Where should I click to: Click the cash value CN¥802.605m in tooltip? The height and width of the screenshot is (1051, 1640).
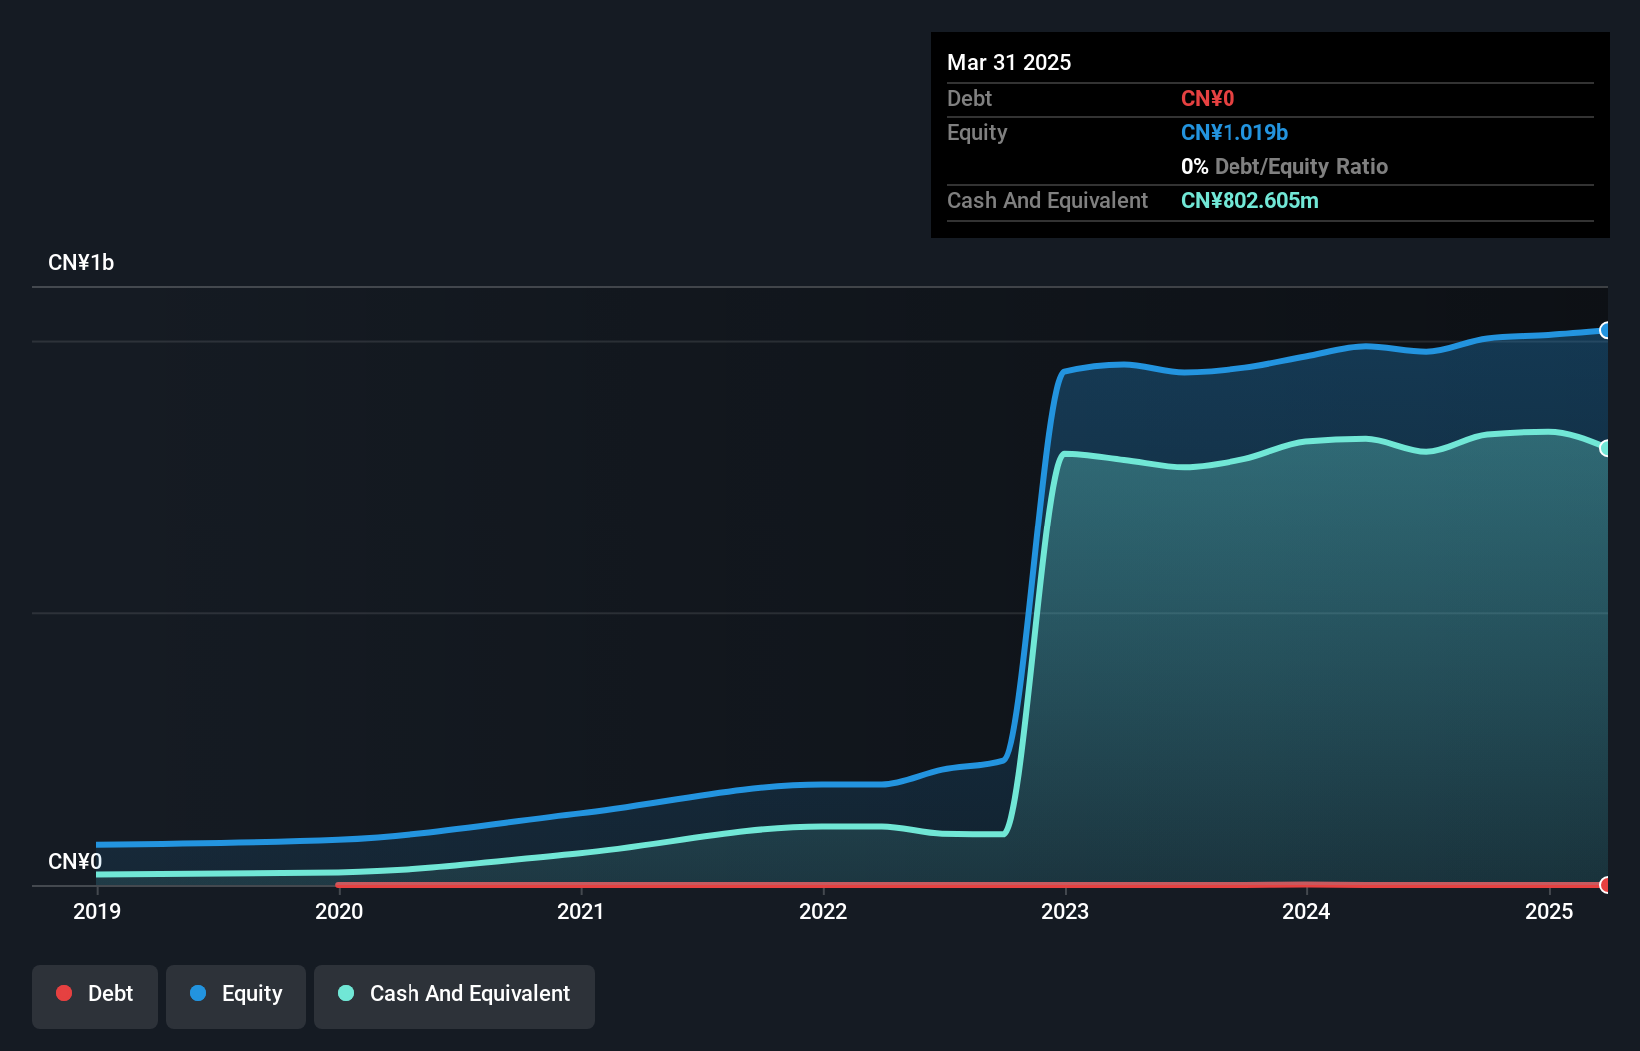[1249, 200]
